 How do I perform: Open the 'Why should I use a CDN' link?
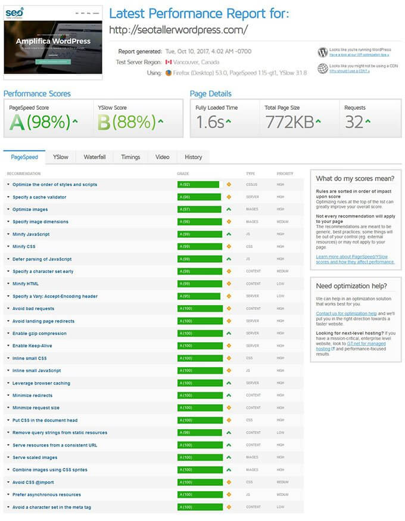(x=349, y=71)
